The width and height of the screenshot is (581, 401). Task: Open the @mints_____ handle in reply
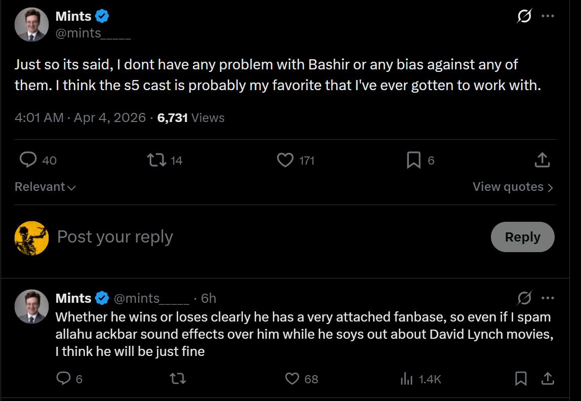click(x=152, y=298)
